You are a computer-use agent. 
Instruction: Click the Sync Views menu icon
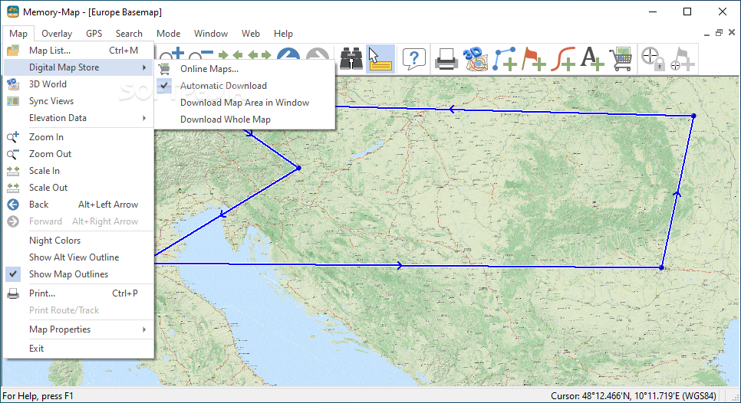[13, 101]
